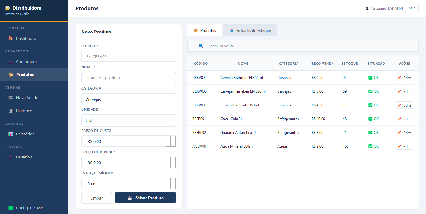The image size is (426, 214).
Task: Click the Limpar button
Action: click(97, 198)
